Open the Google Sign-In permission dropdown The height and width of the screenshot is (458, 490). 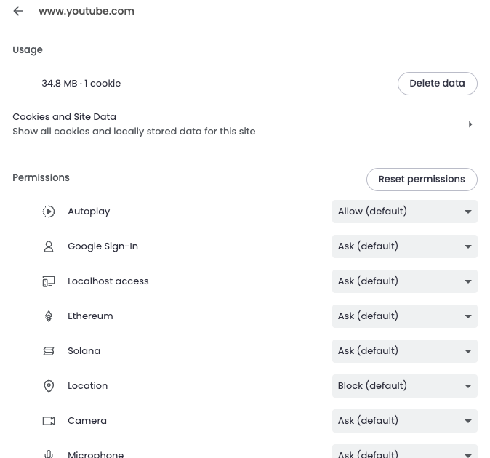tap(405, 246)
